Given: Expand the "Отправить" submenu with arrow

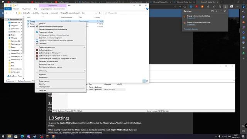Looking at the screenshot, I should pyautogui.click(x=84, y=71).
